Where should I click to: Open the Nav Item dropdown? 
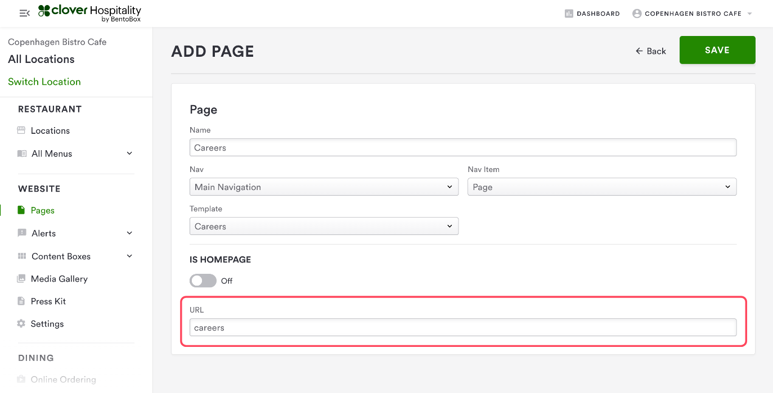tap(601, 187)
